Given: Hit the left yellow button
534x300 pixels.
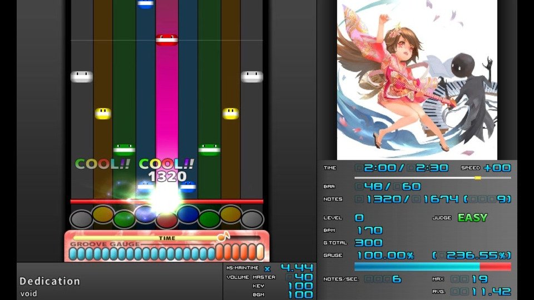Looking at the screenshot, I should pos(103,214).
